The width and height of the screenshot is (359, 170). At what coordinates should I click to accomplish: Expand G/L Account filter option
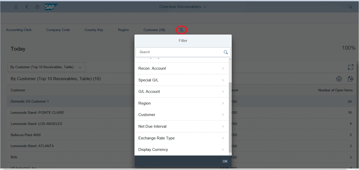[182, 92]
